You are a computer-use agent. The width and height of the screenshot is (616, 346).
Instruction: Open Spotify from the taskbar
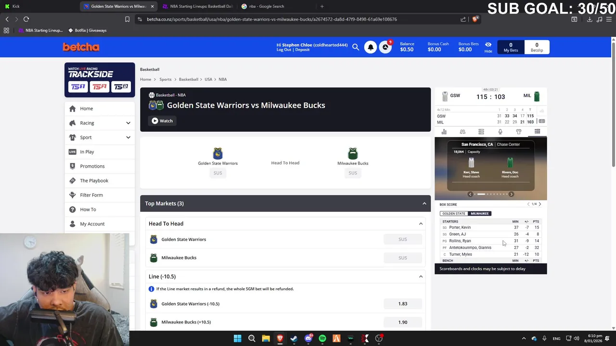[x=322, y=338]
